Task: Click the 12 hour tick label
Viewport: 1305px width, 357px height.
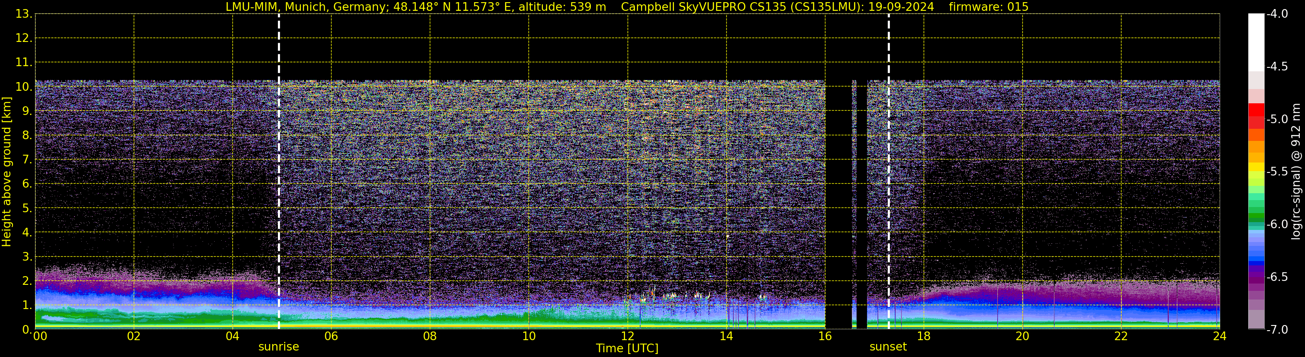Action: coord(627,336)
